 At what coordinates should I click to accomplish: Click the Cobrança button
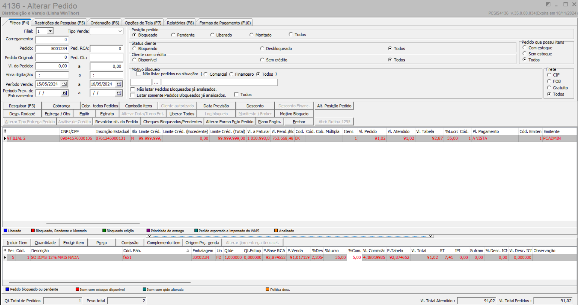tap(61, 106)
